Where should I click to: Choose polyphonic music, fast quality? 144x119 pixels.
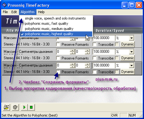(x=56, y=23)
